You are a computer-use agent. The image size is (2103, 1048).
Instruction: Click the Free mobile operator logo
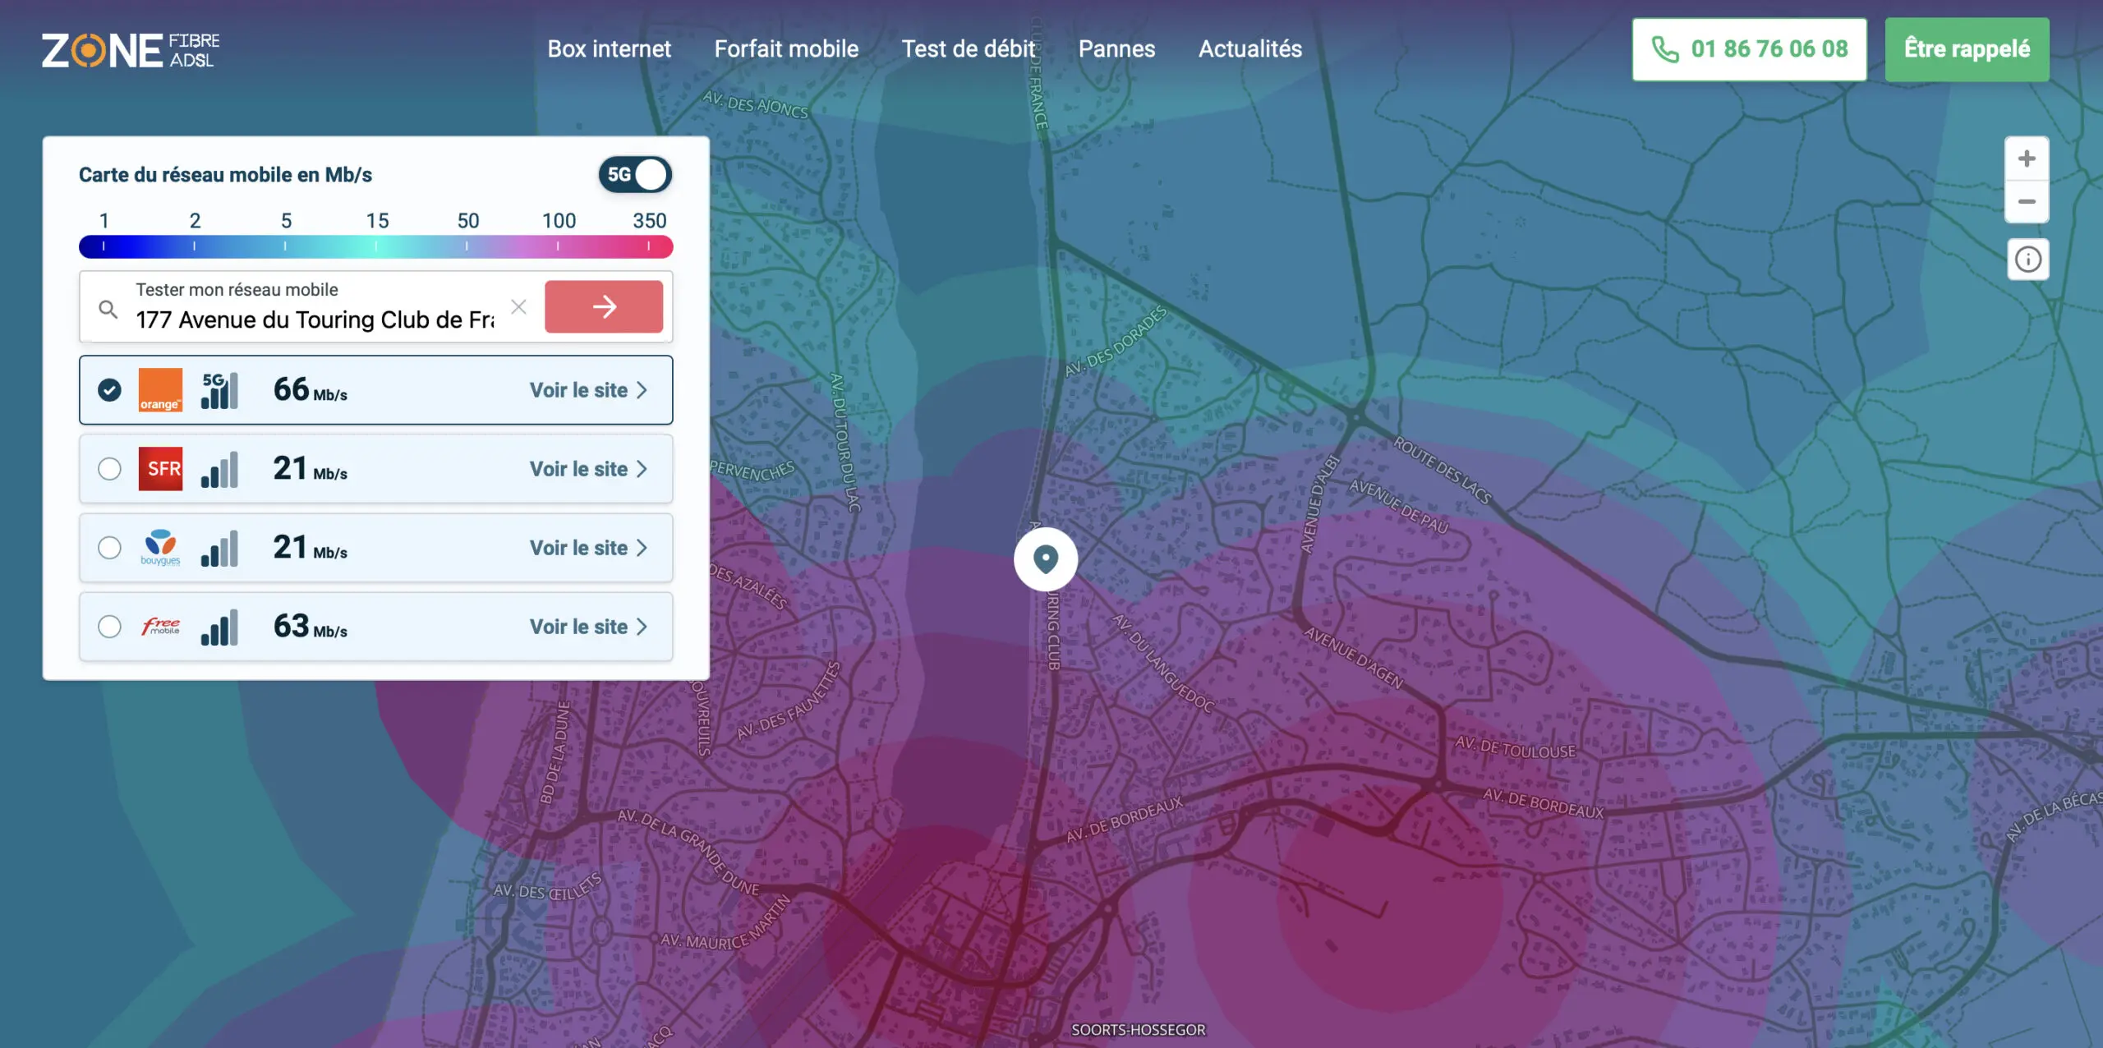click(x=160, y=627)
